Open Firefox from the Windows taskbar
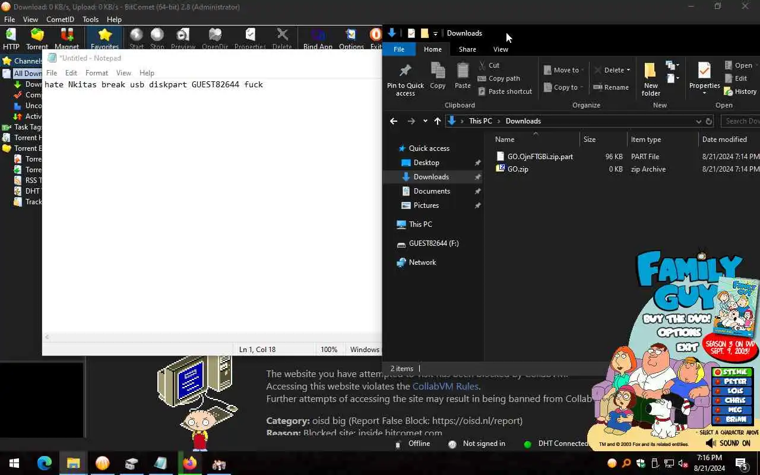 (x=189, y=464)
